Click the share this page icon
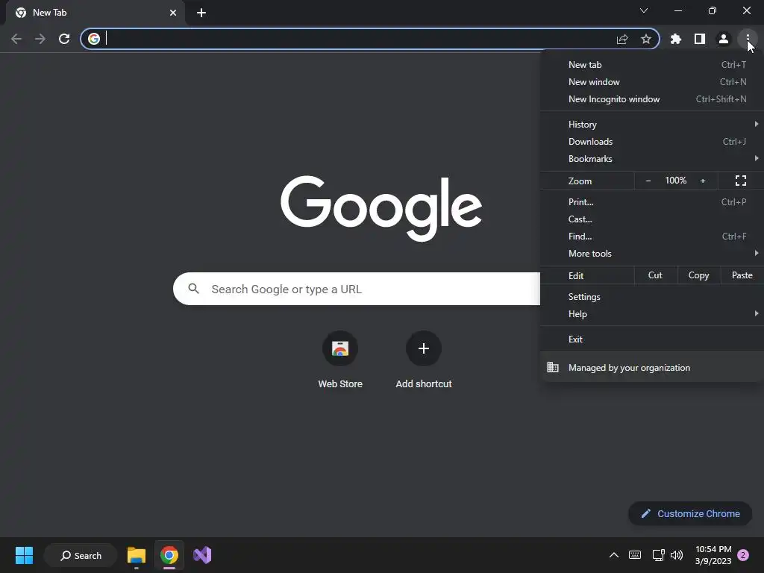This screenshot has height=573, width=764. [622, 39]
